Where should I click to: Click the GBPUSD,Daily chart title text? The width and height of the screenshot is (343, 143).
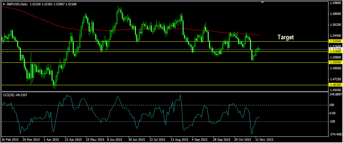tap(17, 4)
